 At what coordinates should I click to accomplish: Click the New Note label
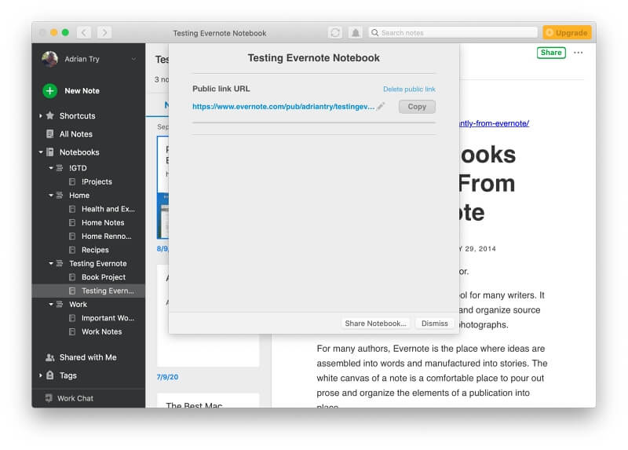click(82, 91)
